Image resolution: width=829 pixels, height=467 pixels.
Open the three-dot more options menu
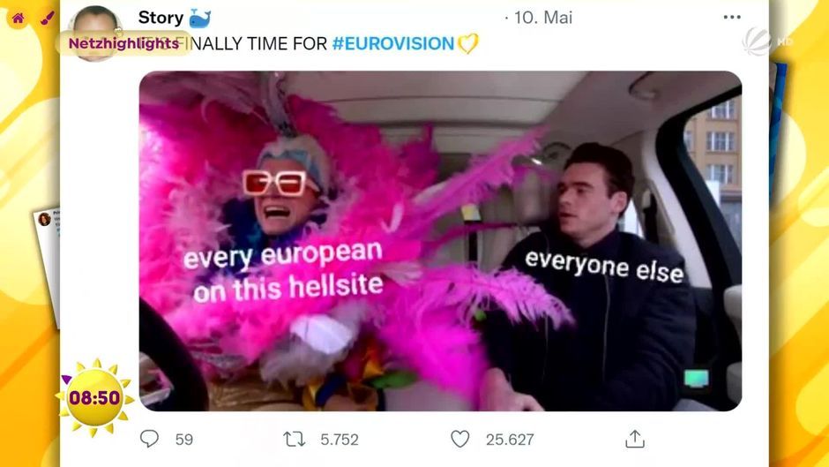click(732, 18)
